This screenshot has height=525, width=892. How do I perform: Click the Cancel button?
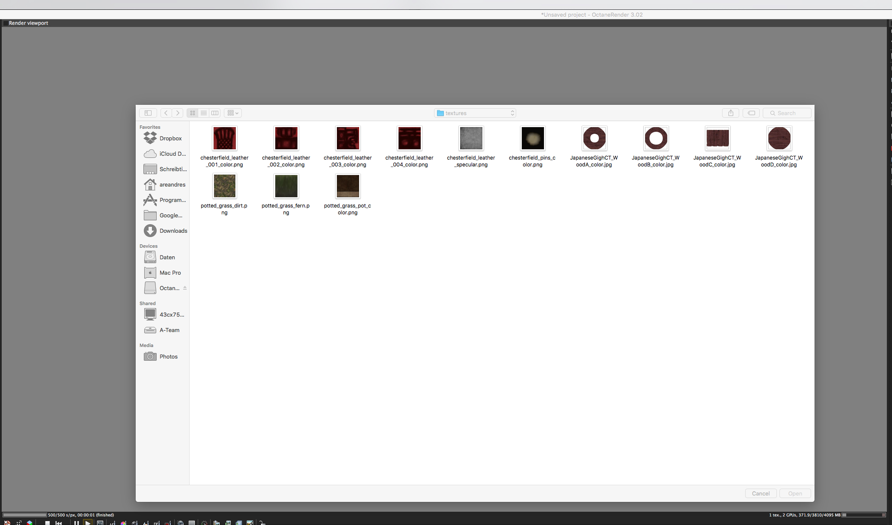point(761,493)
